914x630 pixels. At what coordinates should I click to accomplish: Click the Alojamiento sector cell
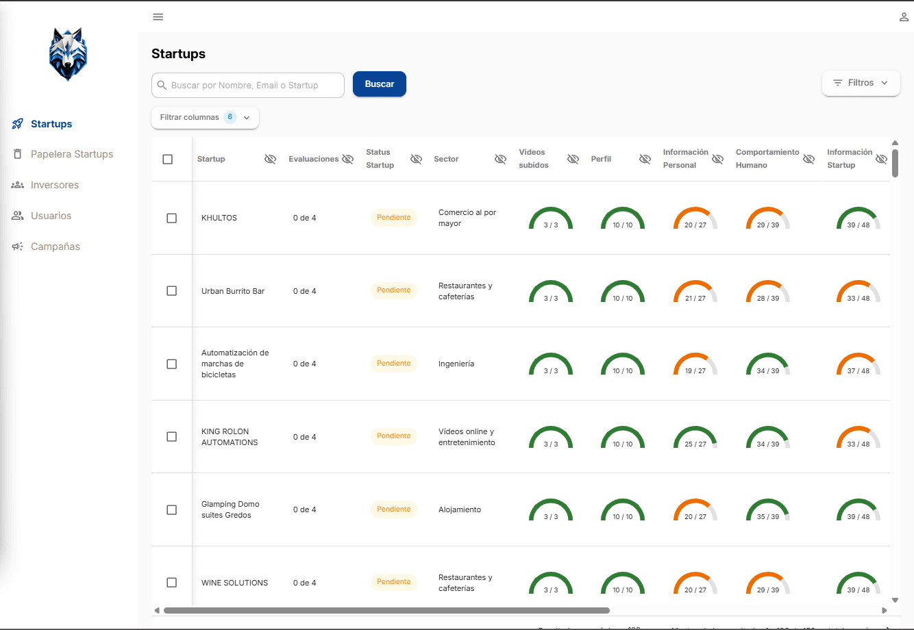point(460,509)
